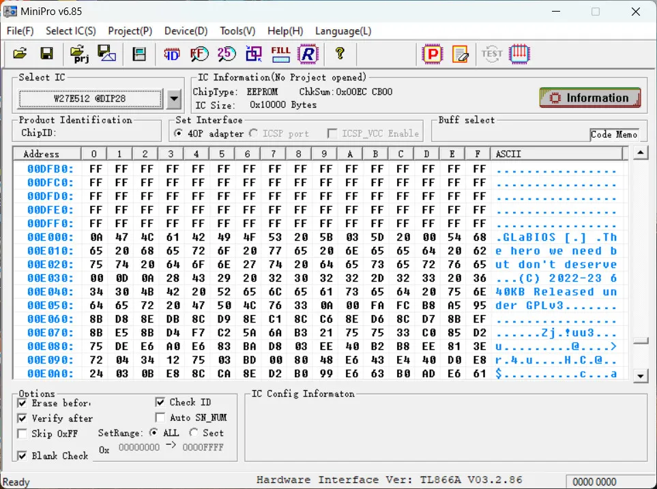Open the Language(L) menu
Screen dimensions: 657x489
(x=342, y=31)
